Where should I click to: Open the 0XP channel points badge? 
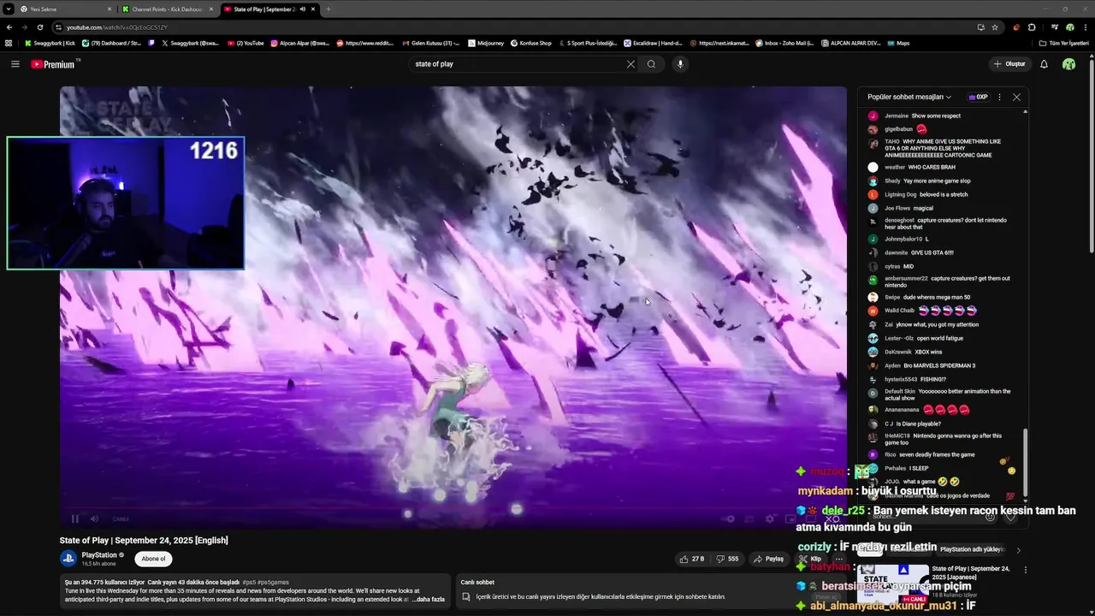977,97
